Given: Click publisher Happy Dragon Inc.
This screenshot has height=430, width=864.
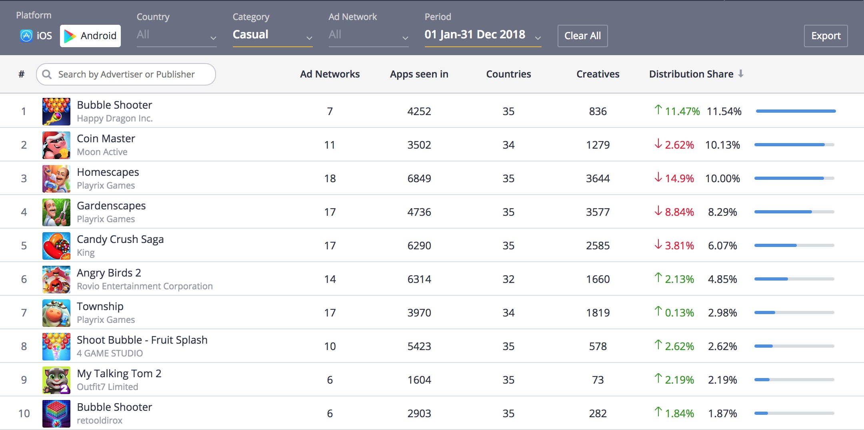Looking at the screenshot, I should [x=115, y=118].
